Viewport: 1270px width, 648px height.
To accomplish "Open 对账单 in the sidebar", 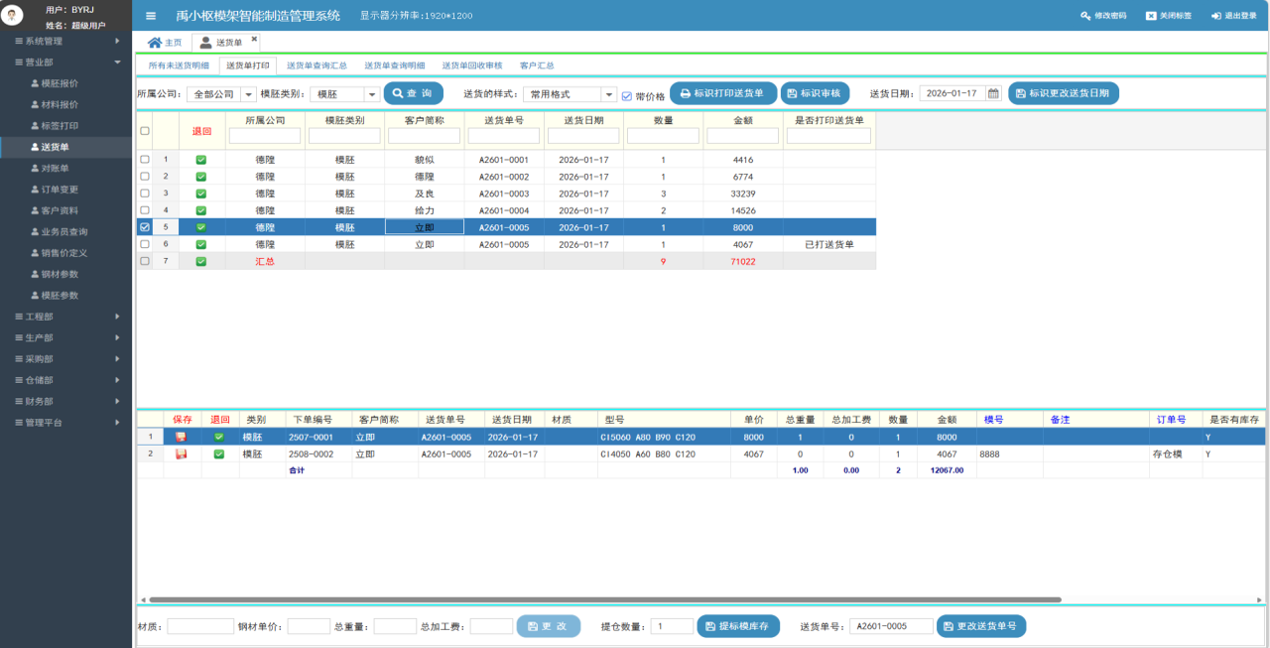I will pos(55,169).
